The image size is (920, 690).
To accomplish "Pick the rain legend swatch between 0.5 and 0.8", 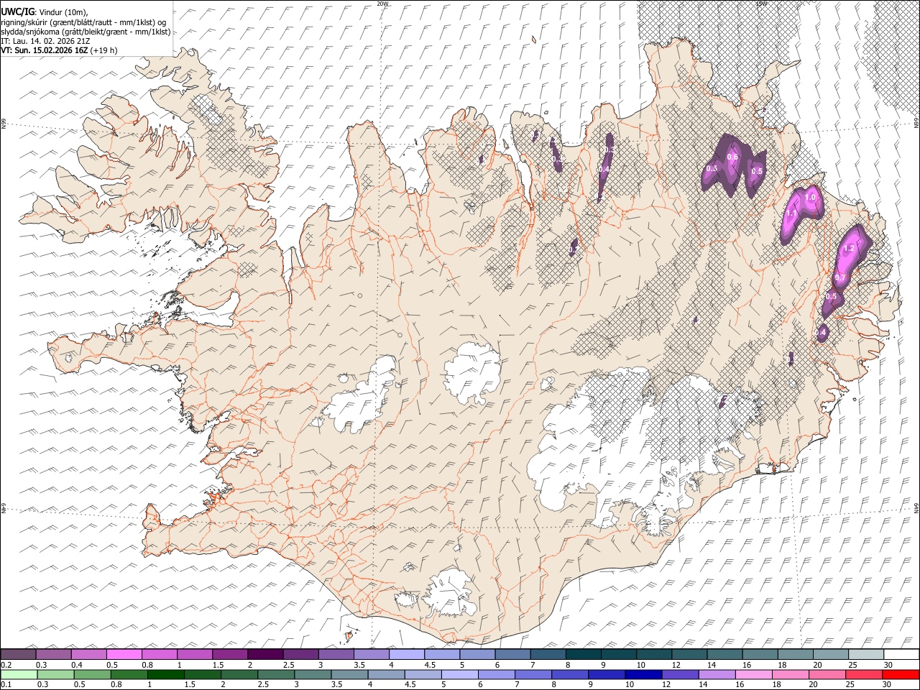I will click(91, 674).
